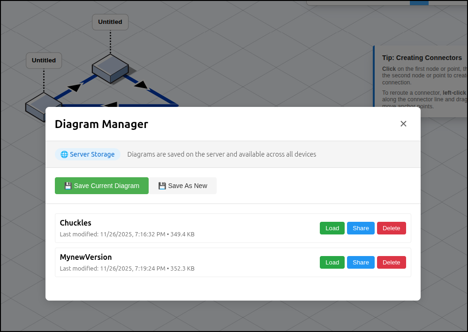Click the floppy disk icon on Save Current Diagram

68,186
